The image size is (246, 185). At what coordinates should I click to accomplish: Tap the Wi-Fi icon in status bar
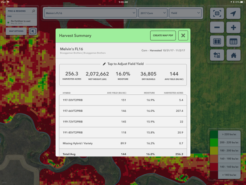coord(8,2)
